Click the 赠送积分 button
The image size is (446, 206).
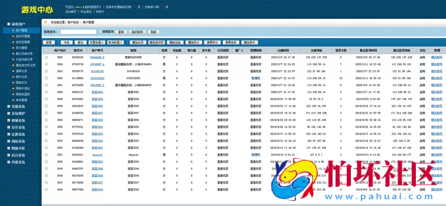193,43
